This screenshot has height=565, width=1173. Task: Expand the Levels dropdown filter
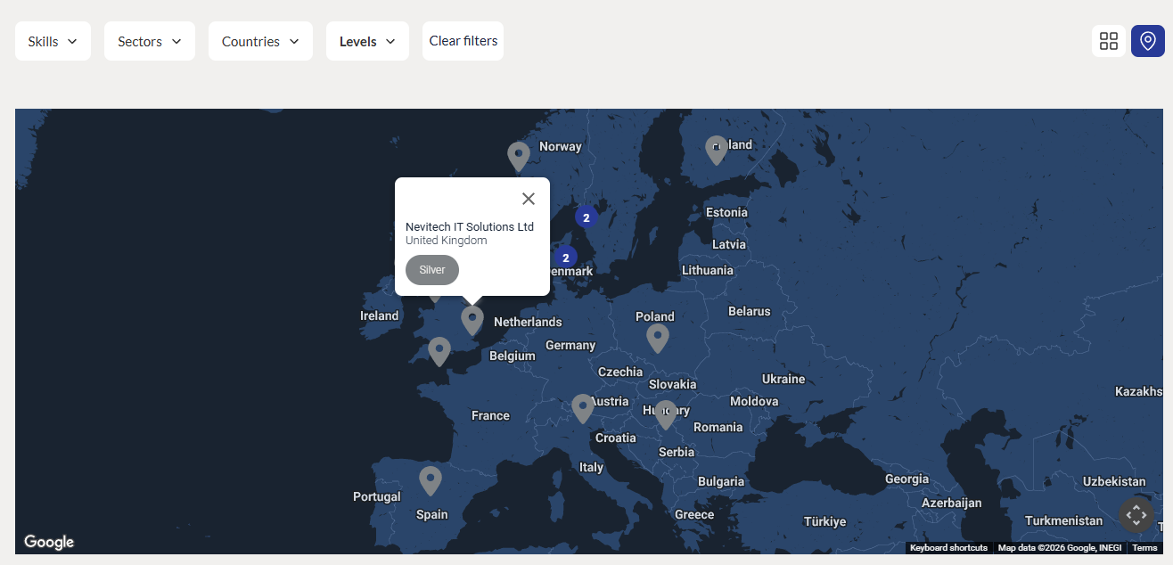pyautogui.click(x=367, y=41)
